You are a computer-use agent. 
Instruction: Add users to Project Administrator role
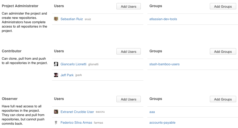128,6
